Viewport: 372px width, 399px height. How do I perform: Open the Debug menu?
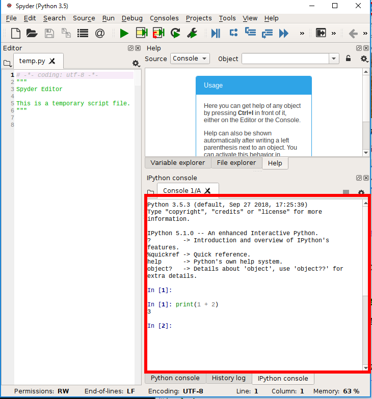point(132,18)
